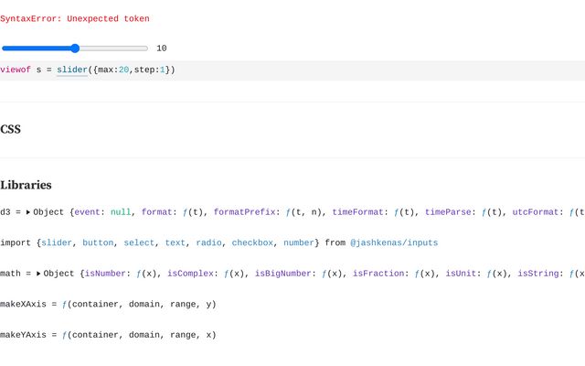The height and width of the screenshot is (366, 585).
Task: Click the slider function name in code cell
Action: pyautogui.click(x=71, y=70)
